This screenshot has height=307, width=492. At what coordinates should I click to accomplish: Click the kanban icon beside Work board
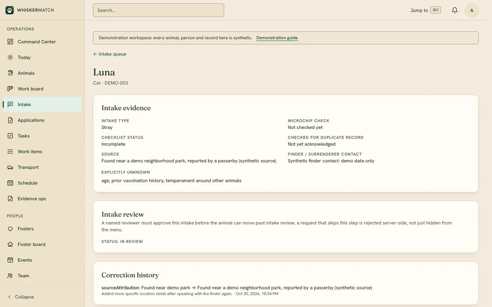(x=10, y=89)
